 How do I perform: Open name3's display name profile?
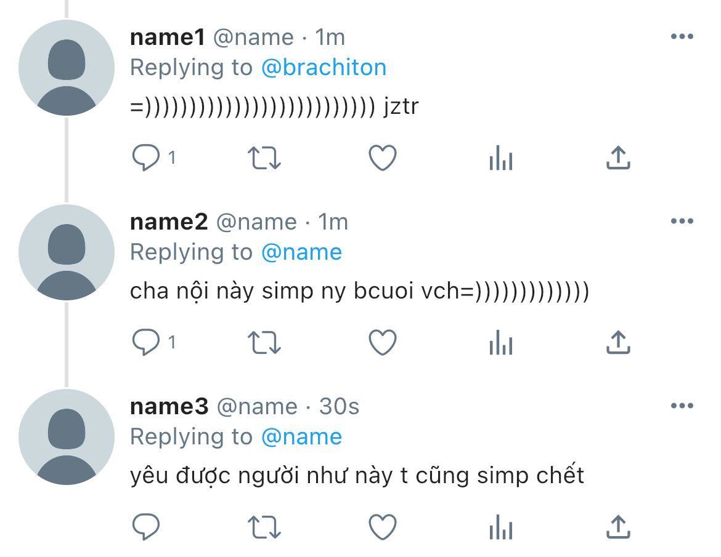click(169, 406)
